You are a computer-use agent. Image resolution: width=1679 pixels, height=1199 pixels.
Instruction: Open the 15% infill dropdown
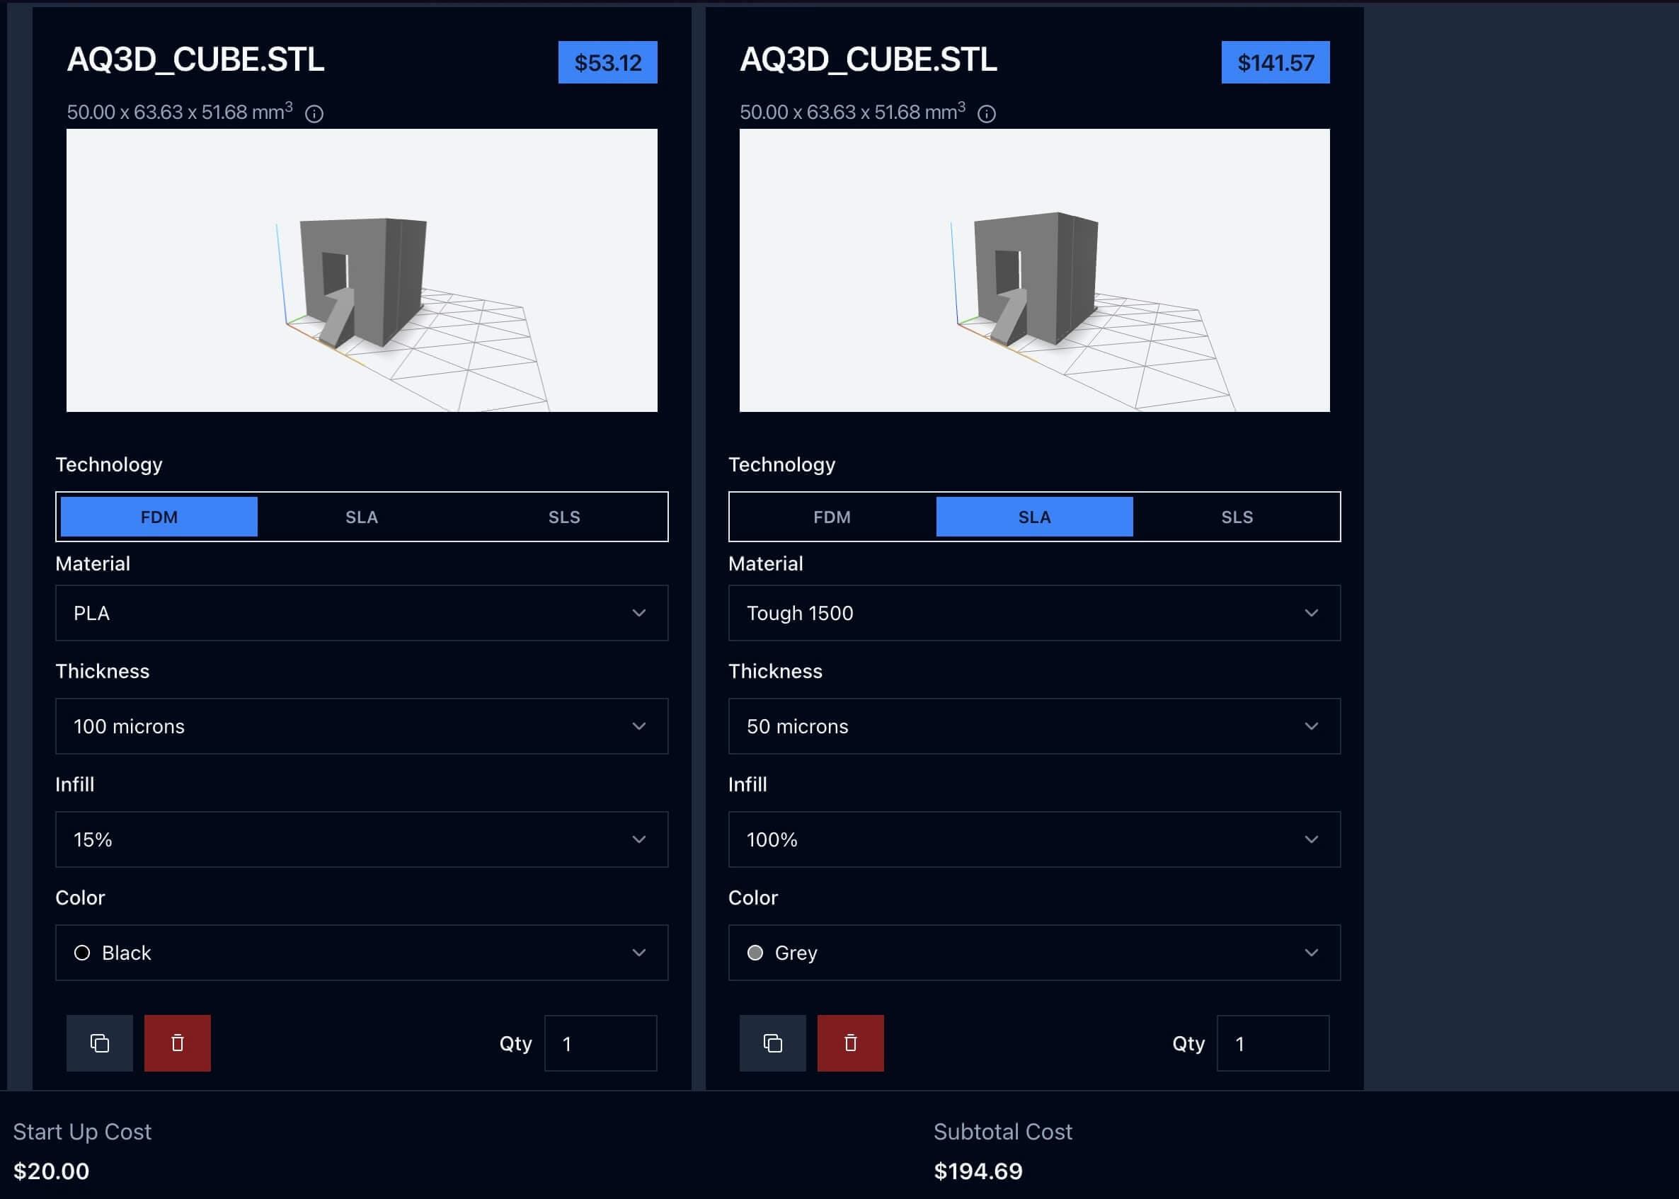pos(361,839)
